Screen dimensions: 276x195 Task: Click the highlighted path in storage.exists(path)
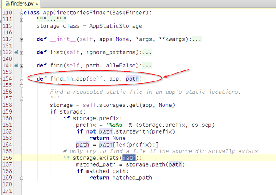129,158
